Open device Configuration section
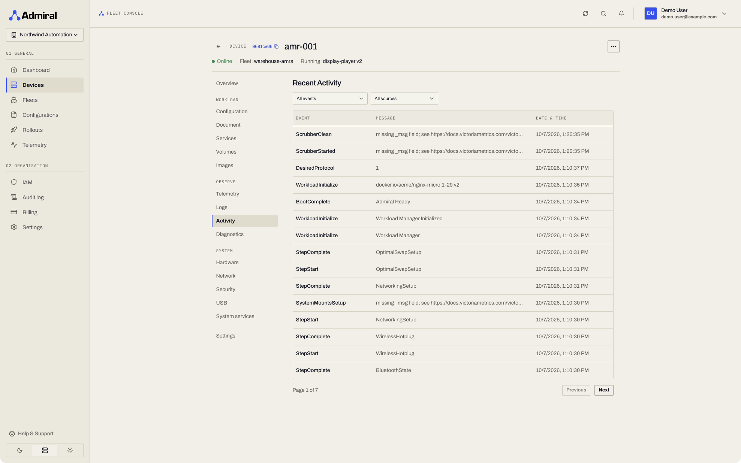Screen dimensions: 741x463 [x=245, y=112]
